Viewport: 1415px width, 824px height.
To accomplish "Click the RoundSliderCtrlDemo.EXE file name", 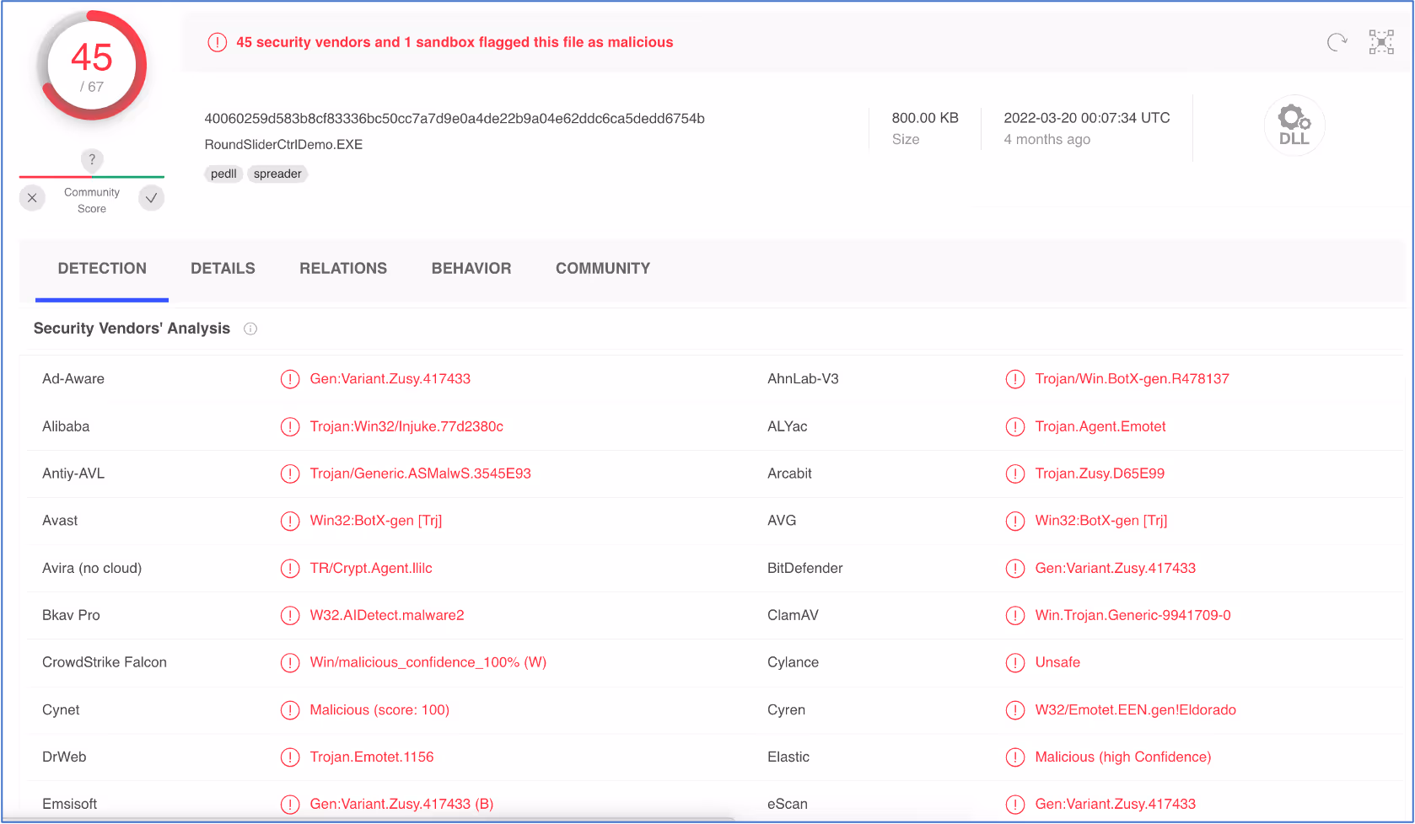I will click(283, 145).
